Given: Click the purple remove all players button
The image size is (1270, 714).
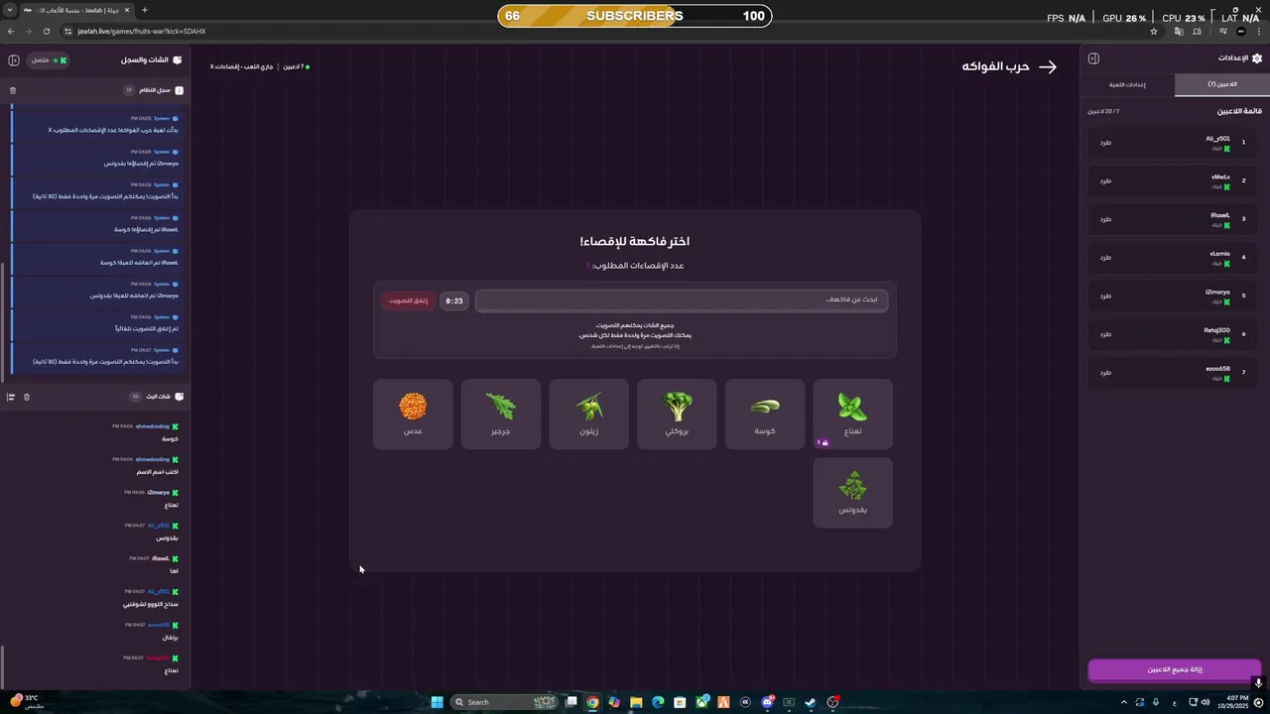Looking at the screenshot, I should [x=1175, y=670].
